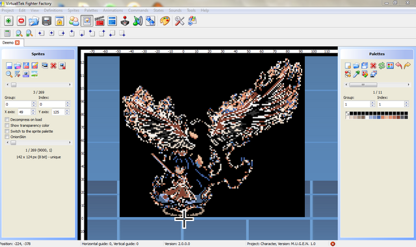Click the magnifier search icon in Sprites panel
Viewport: 416px width, 247px height.
(9, 74)
